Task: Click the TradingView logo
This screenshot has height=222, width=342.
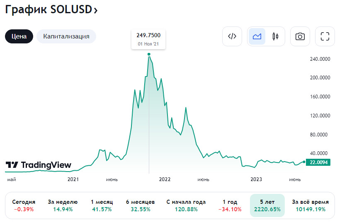Action: tap(38, 165)
